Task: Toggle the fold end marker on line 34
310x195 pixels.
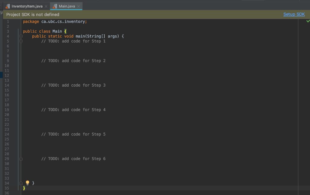Action: coord(21,183)
